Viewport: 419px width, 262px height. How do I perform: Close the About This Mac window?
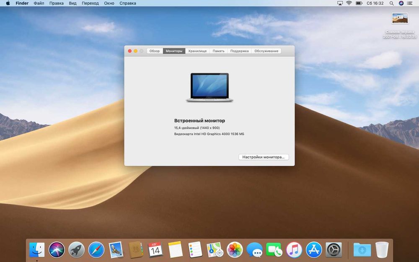coord(130,51)
